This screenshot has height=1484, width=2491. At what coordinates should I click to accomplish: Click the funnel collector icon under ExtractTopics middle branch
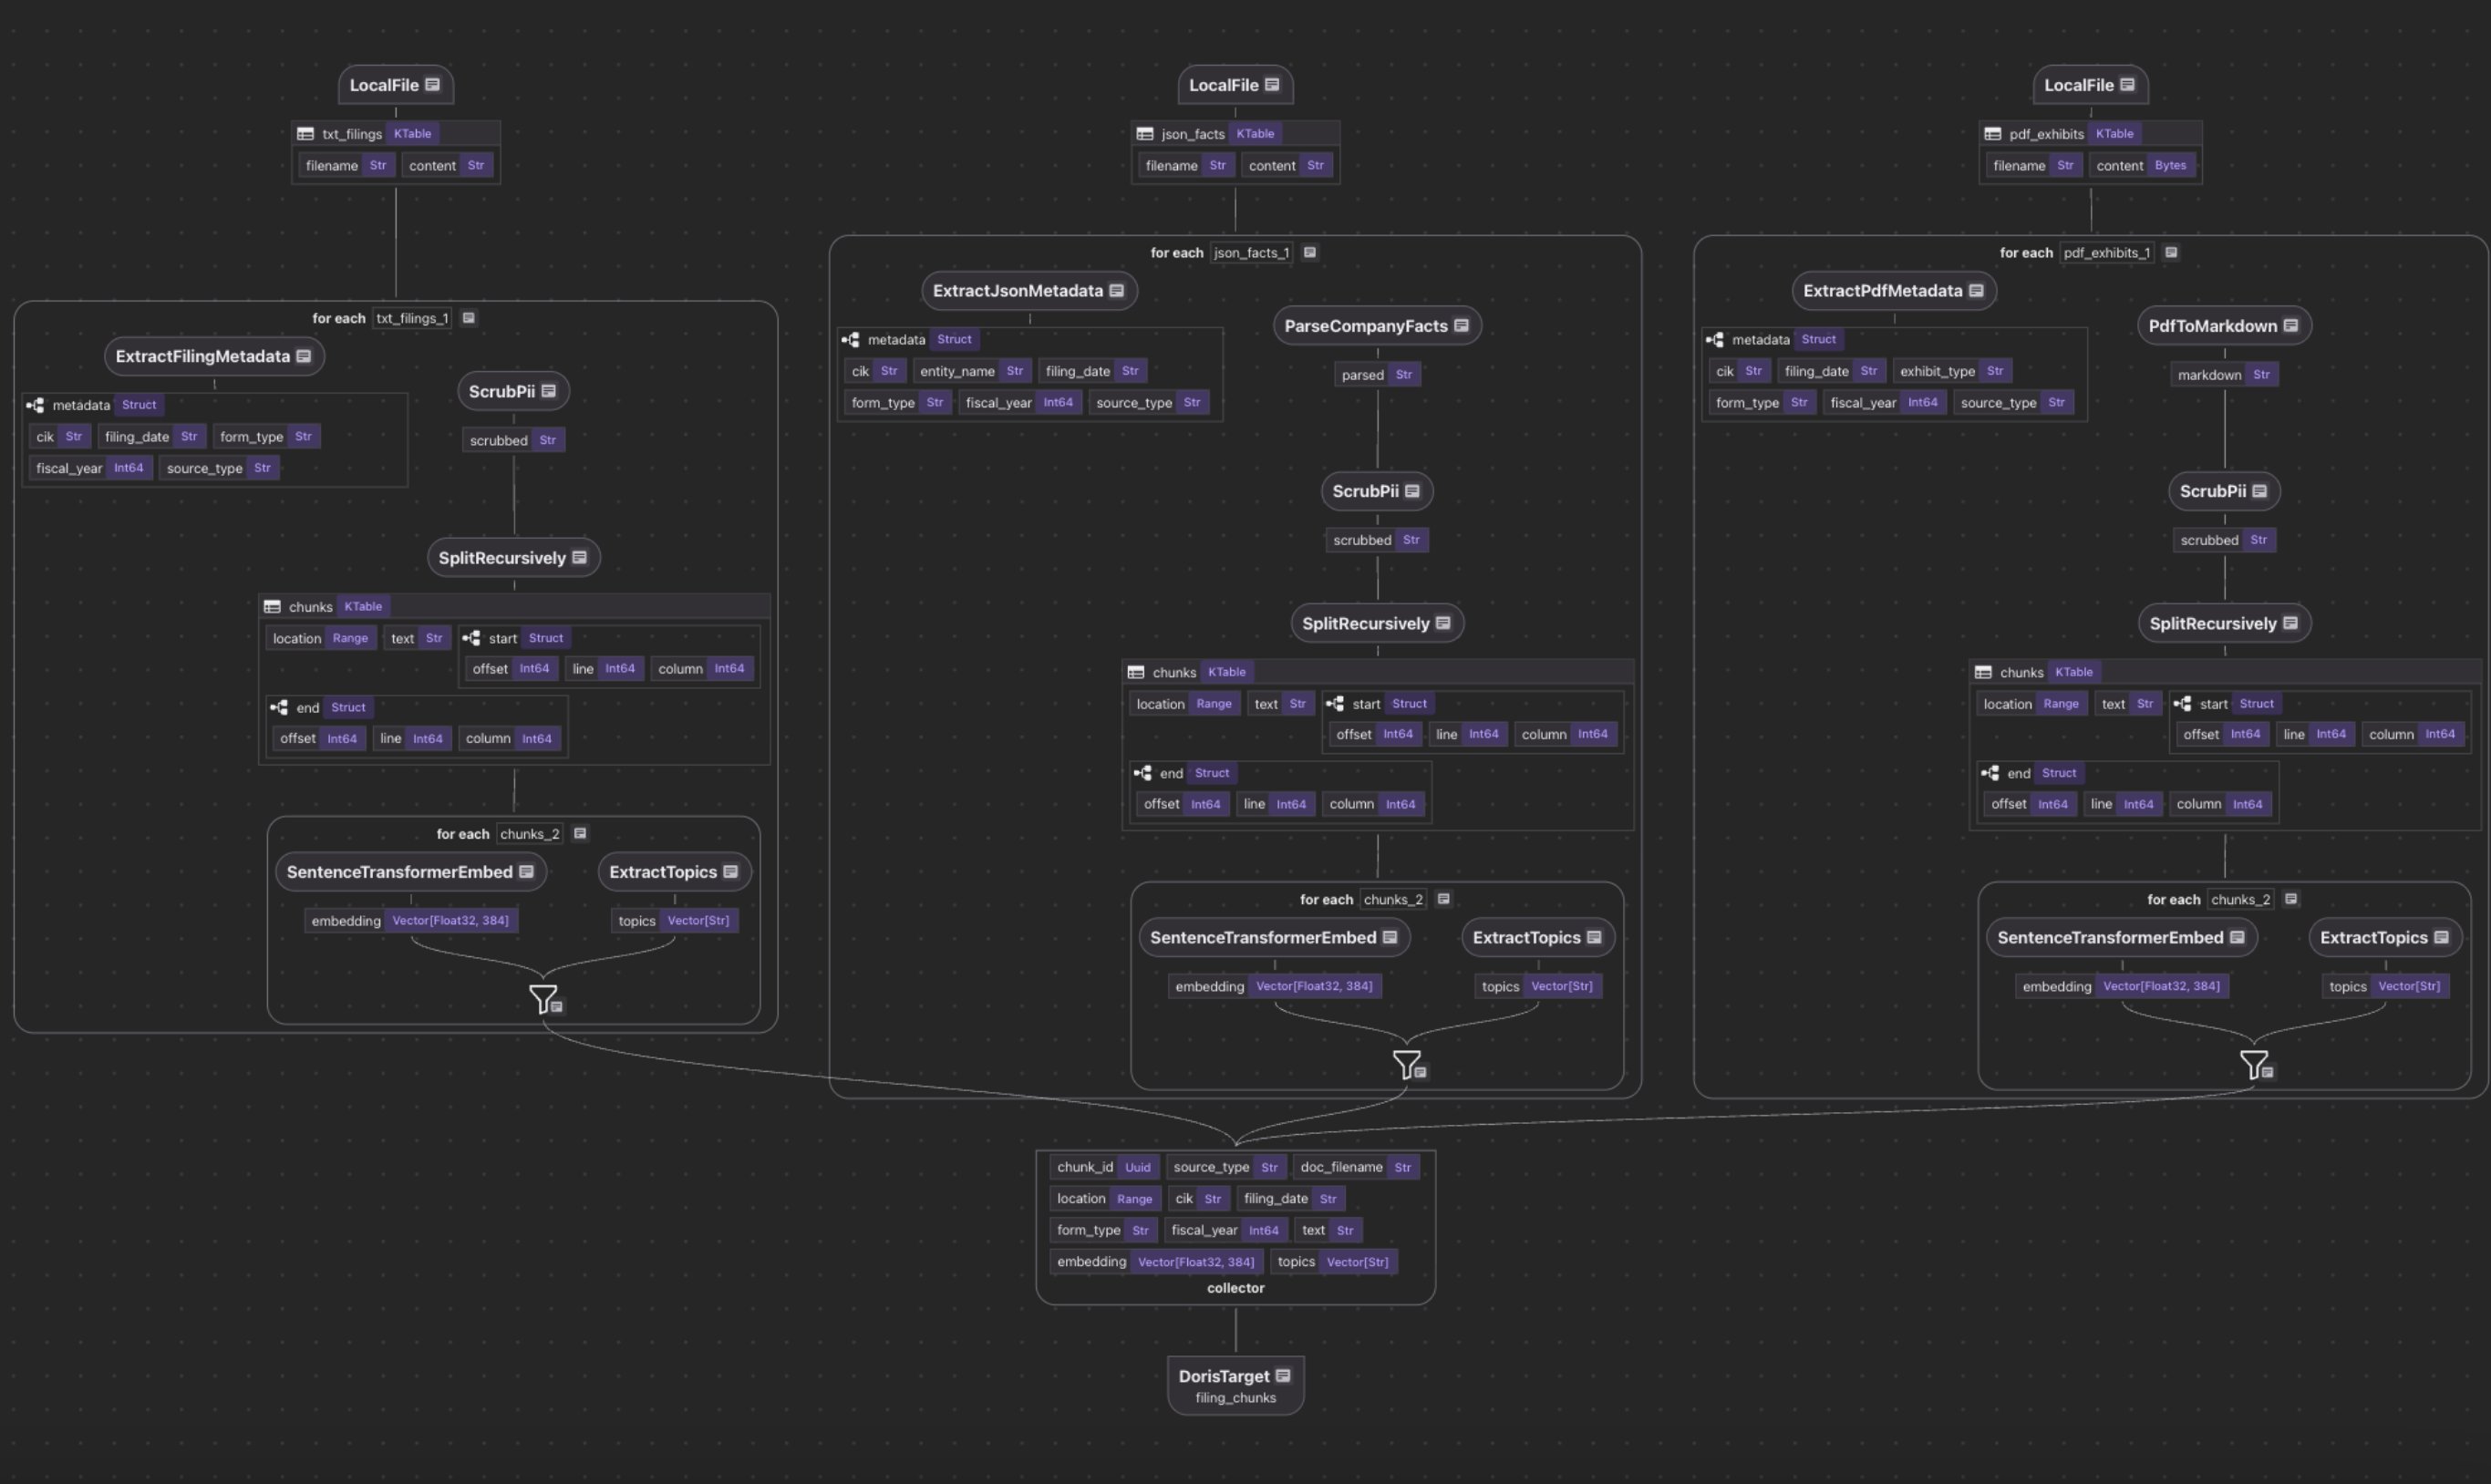tap(1408, 1065)
